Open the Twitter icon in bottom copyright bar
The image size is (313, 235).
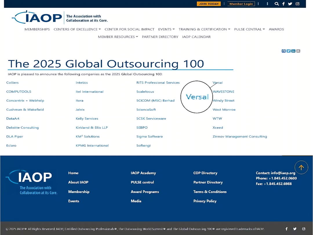[295, 229]
